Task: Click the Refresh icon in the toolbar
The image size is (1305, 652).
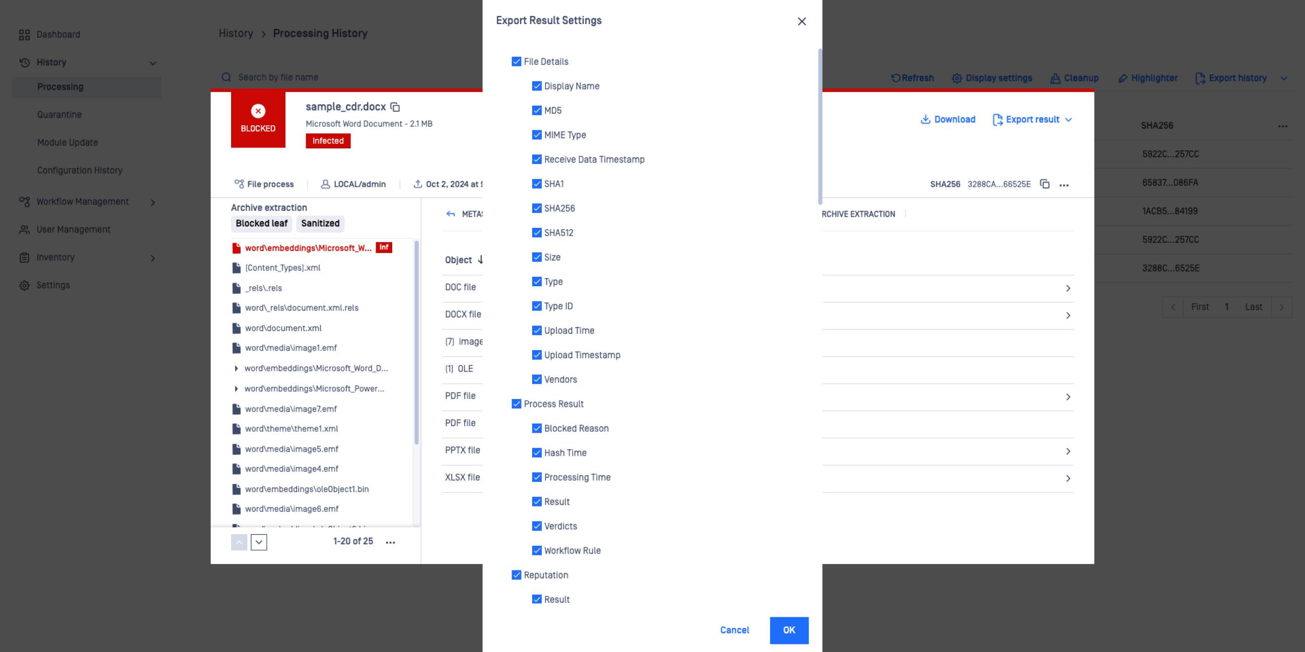Action: (895, 78)
